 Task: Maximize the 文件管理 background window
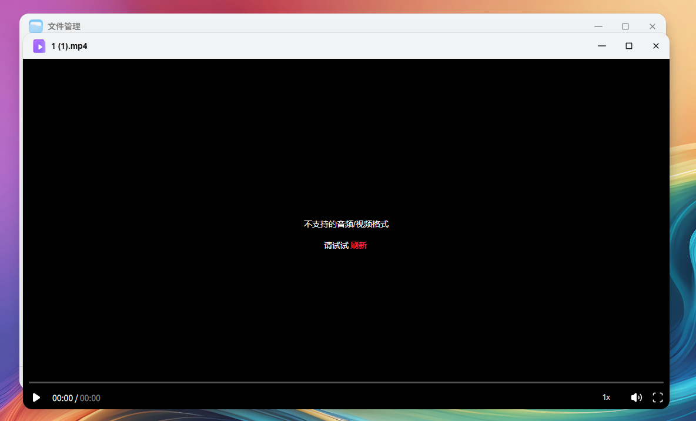tap(625, 26)
